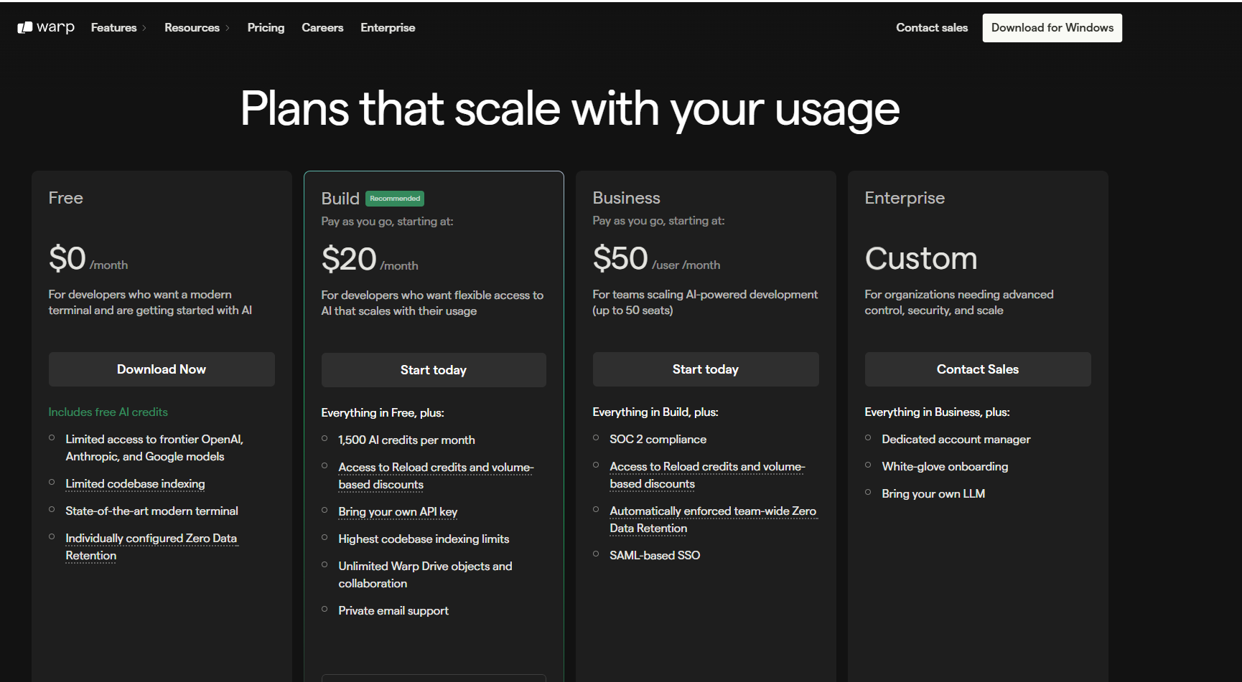Open Limited codebase indexing tooltip link
This screenshot has width=1242, height=682.
click(135, 484)
